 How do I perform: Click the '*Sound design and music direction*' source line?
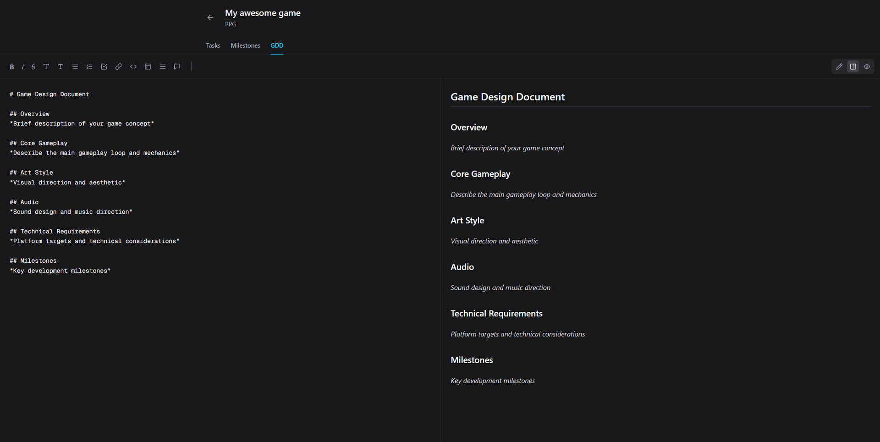(71, 212)
